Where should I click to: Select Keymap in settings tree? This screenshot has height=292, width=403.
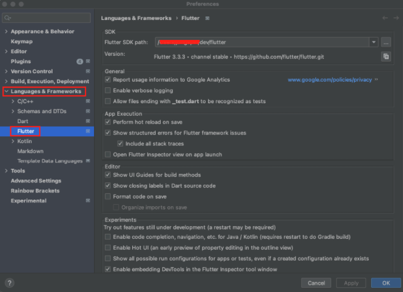click(x=22, y=42)
